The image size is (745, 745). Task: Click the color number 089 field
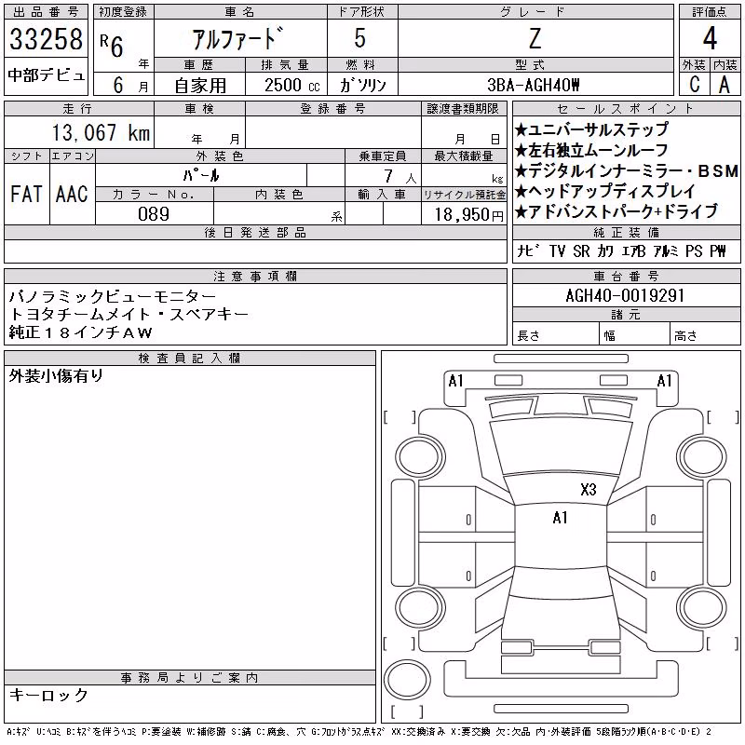154,214
